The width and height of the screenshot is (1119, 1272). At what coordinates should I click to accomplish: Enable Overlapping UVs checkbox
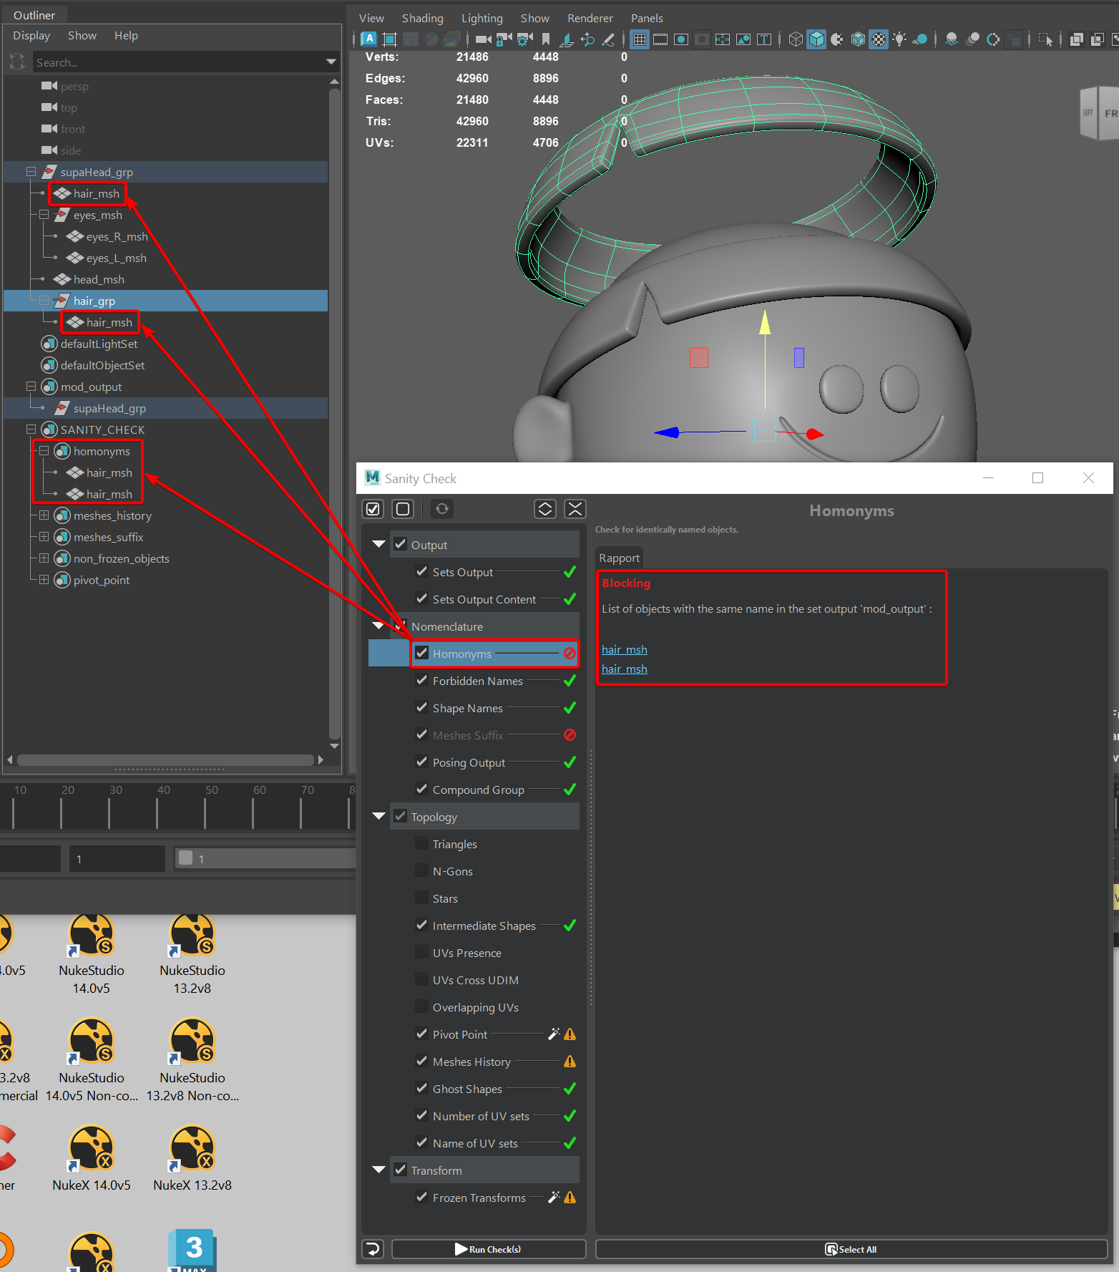(422, 1006)
